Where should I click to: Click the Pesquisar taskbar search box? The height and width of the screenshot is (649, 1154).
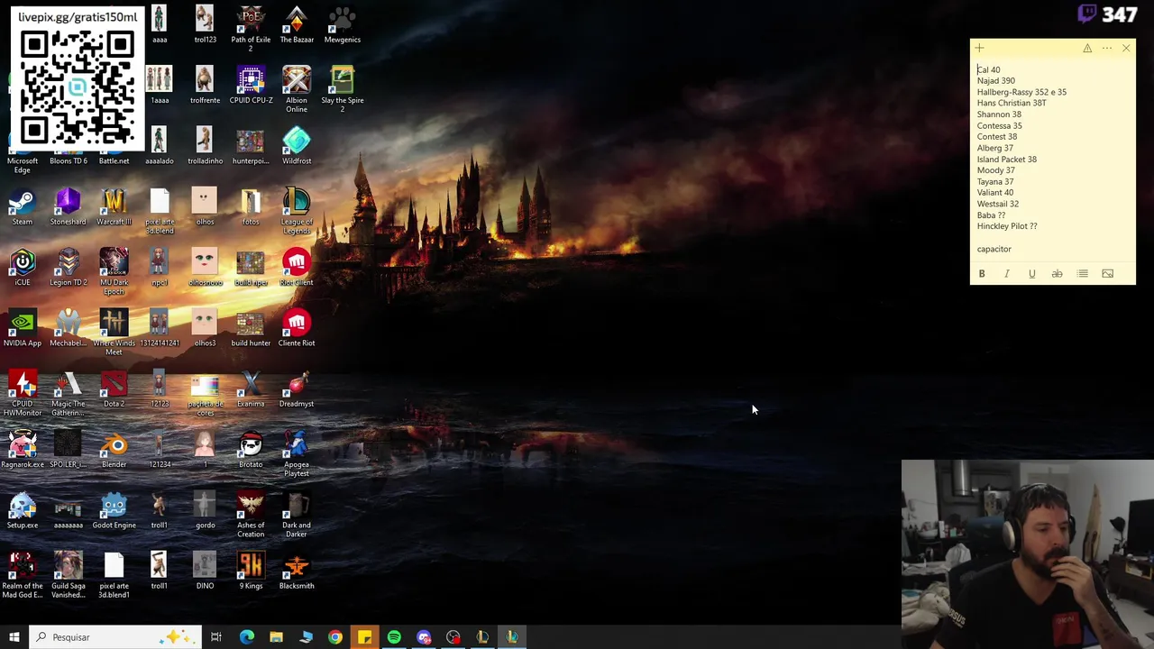coord(114,637)
